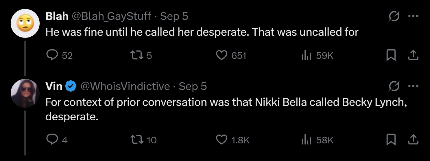Click Blah's emoji profile avatar

point(25,23)
